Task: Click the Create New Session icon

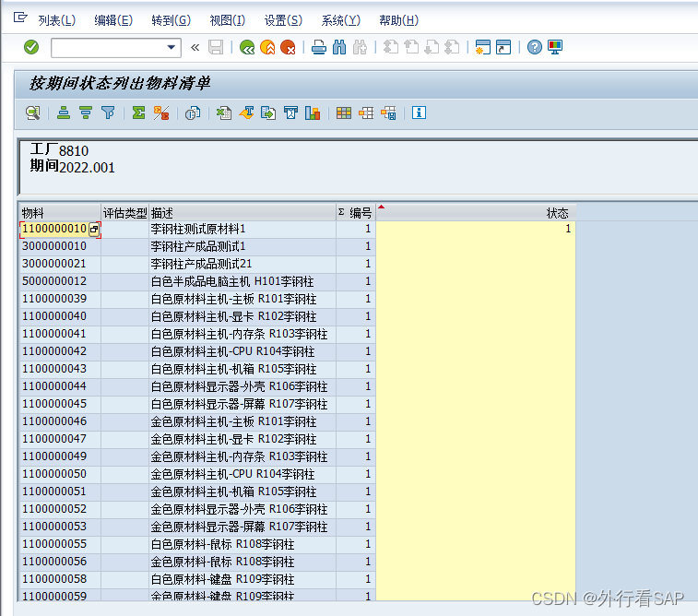Action: coord(483,47)
